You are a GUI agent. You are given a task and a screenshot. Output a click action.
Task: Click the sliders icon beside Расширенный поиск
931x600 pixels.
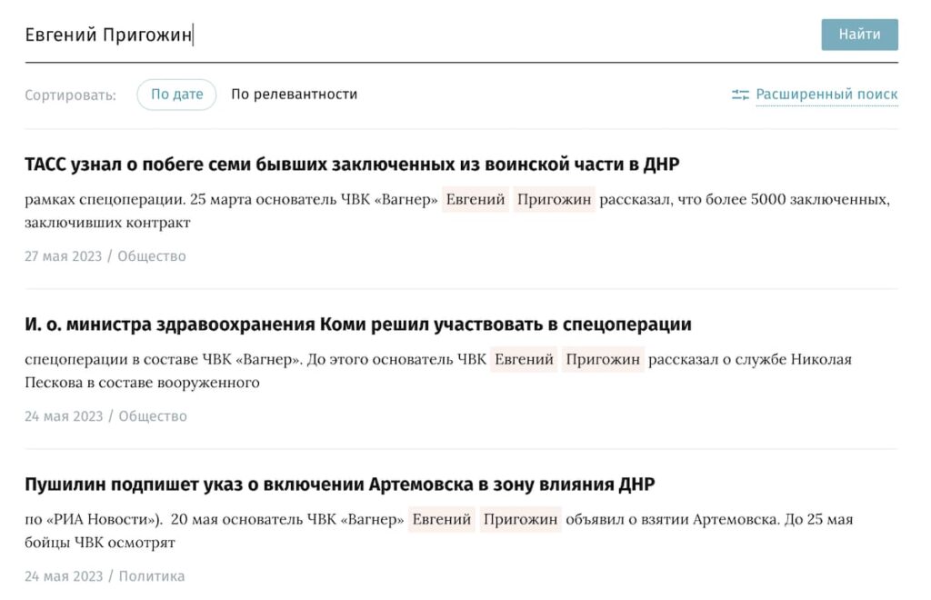coord(740,95)
